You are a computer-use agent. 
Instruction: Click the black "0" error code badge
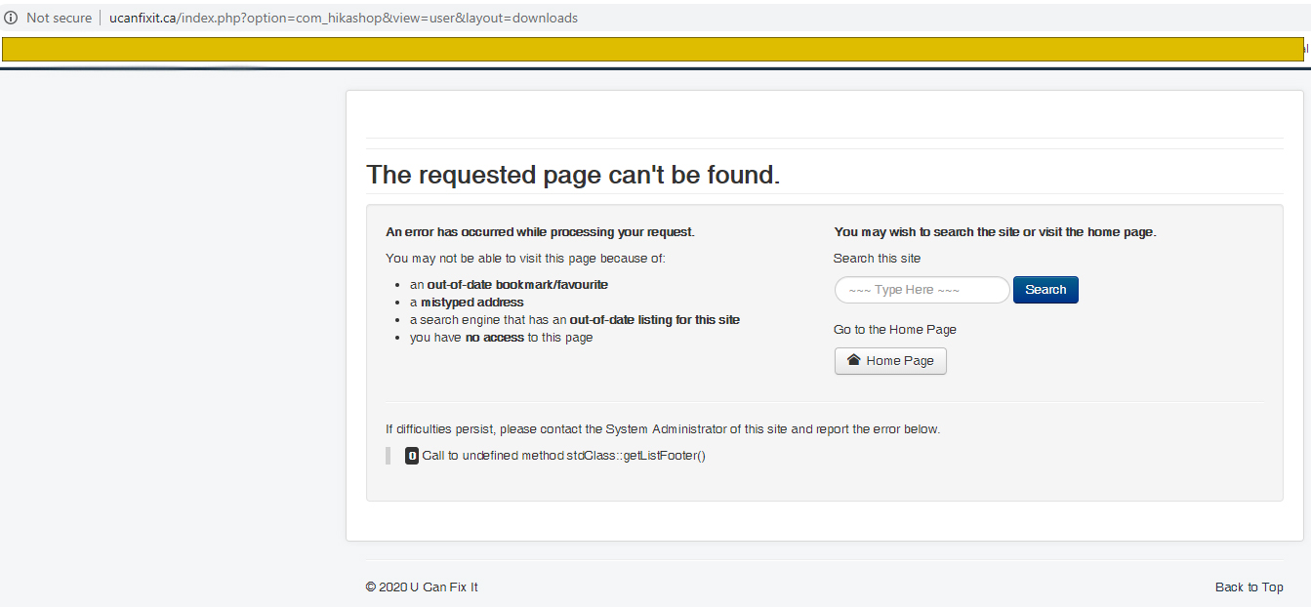pos(411,456)
